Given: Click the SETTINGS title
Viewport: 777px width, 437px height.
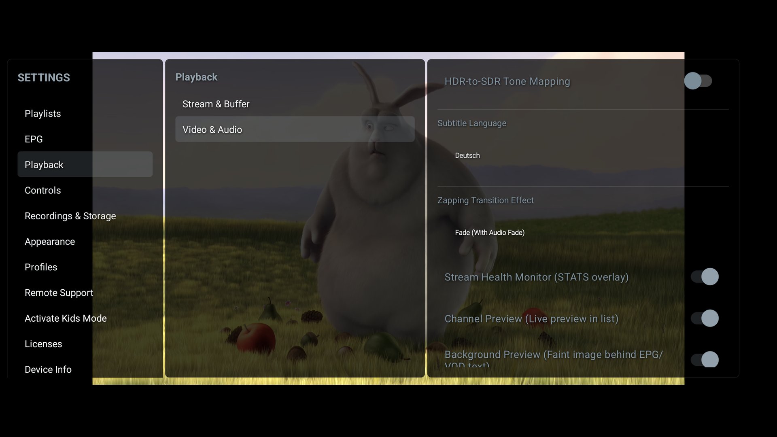Looking at the screenshot, I should tap(44, 78).
